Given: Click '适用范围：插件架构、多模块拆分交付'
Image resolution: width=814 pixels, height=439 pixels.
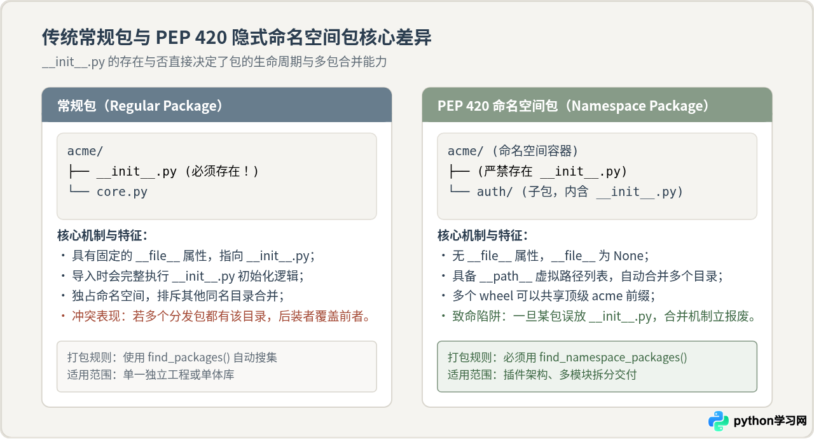Looking at the screenshot, I should point(542,374).
